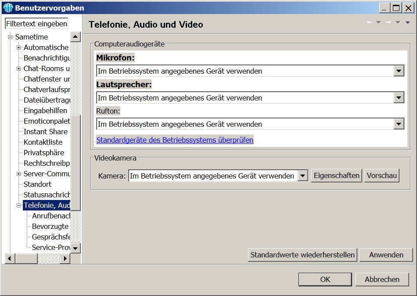
Task: Open the Standardgeräte des Betriebssystems überprüfen link
Action: pyautogui.click(x=175, y=140)
